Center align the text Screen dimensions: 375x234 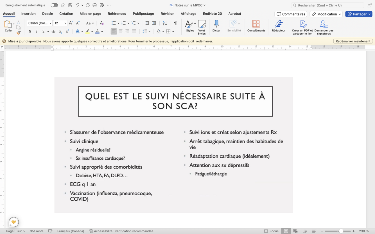[x=121, y=31]
